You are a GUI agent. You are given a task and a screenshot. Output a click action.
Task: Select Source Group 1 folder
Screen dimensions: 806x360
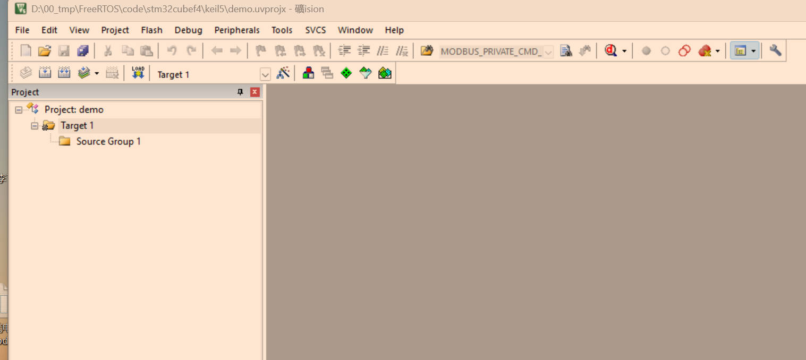tap(108, 141)
